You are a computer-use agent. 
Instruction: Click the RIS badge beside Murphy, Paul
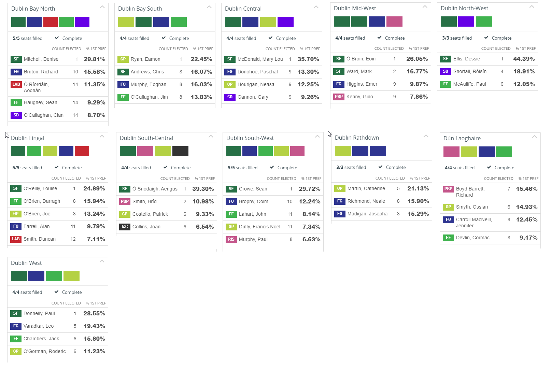[231, 239]
